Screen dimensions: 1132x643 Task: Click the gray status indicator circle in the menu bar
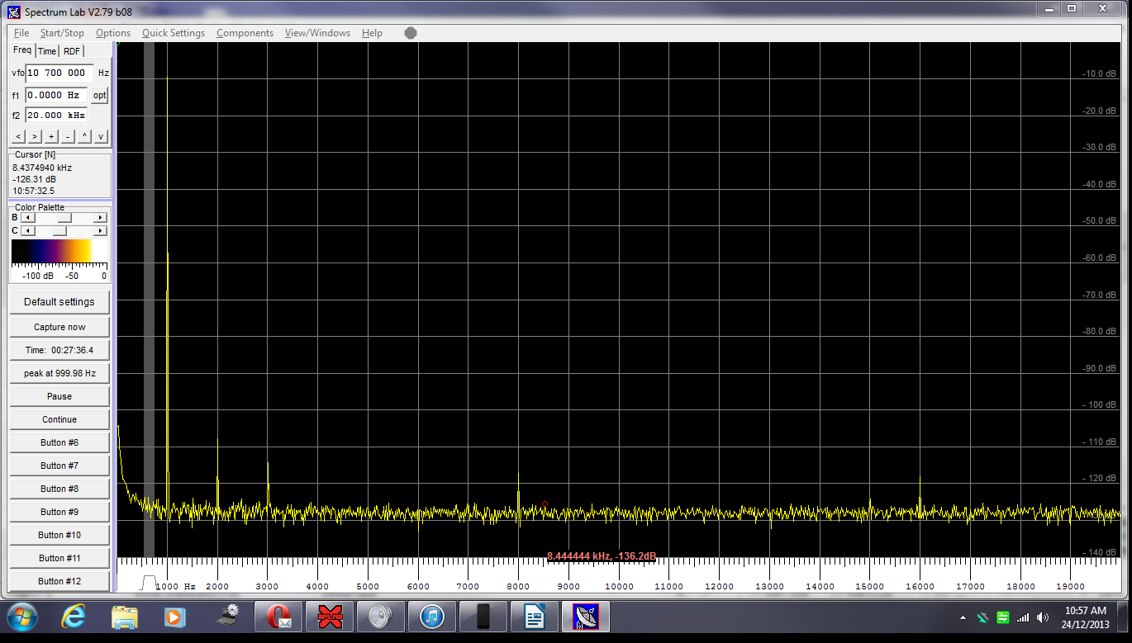411,33
